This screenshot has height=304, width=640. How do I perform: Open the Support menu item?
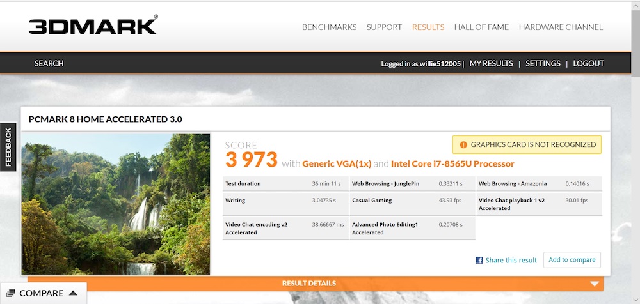[384, 27]
